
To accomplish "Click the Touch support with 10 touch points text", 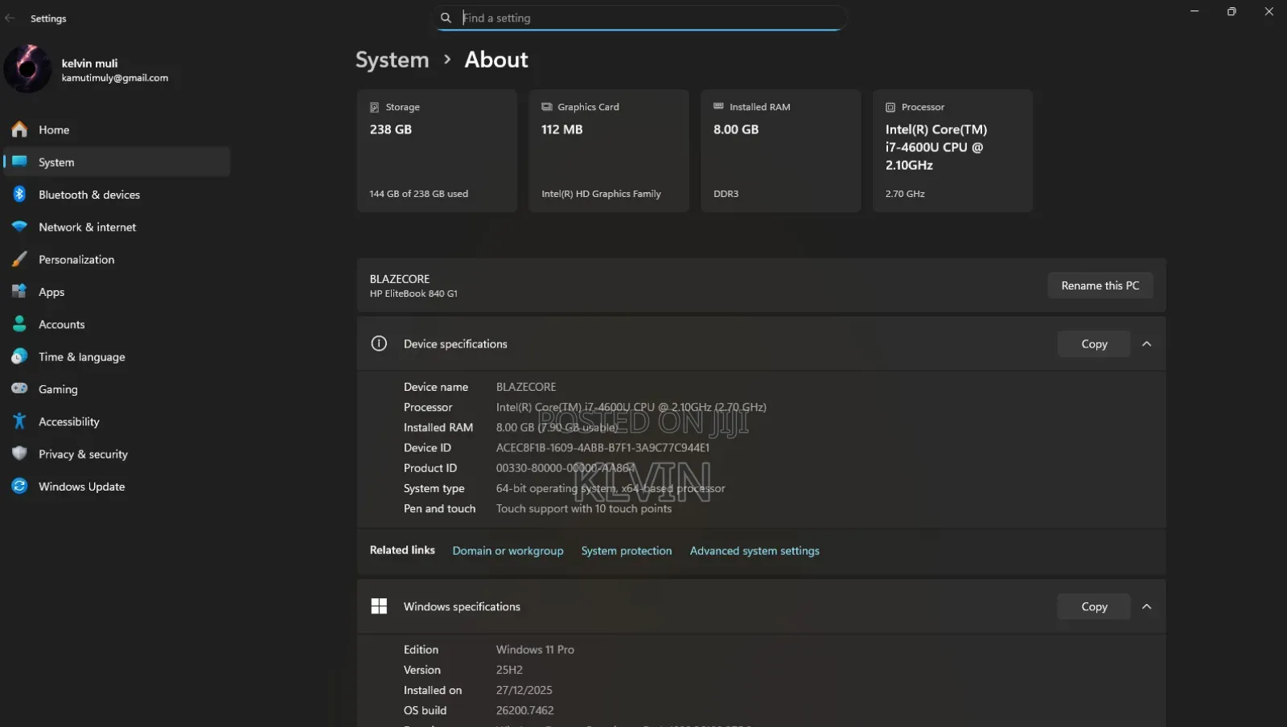I will [x=584, y=508].
